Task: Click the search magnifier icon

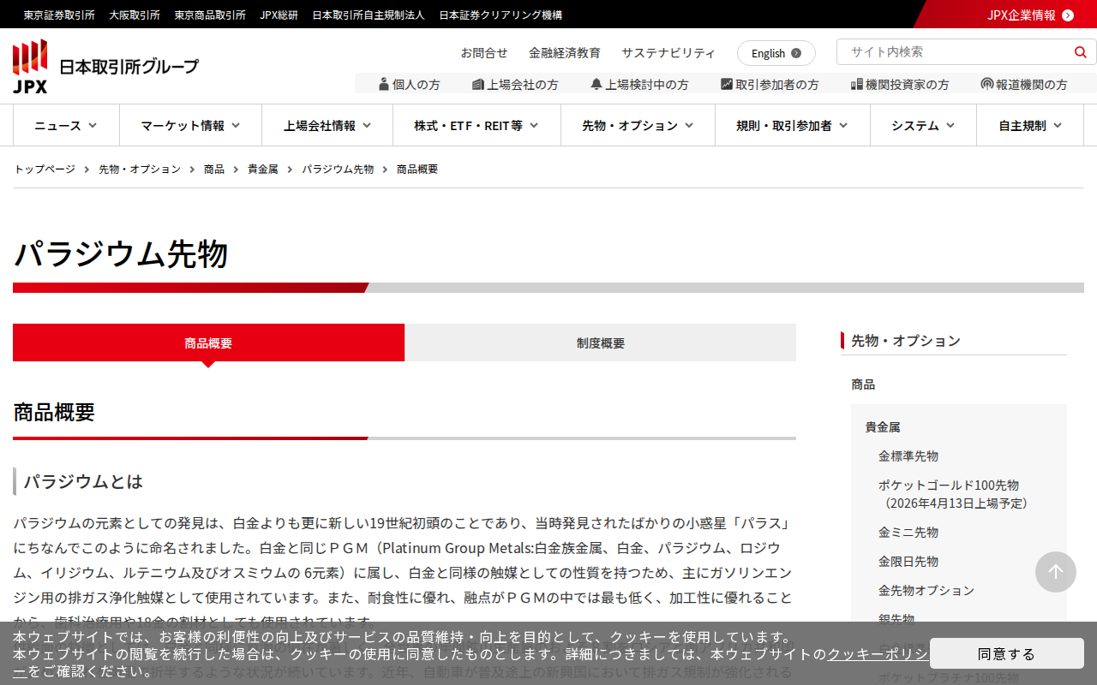Action: [x=1080, y=52]
